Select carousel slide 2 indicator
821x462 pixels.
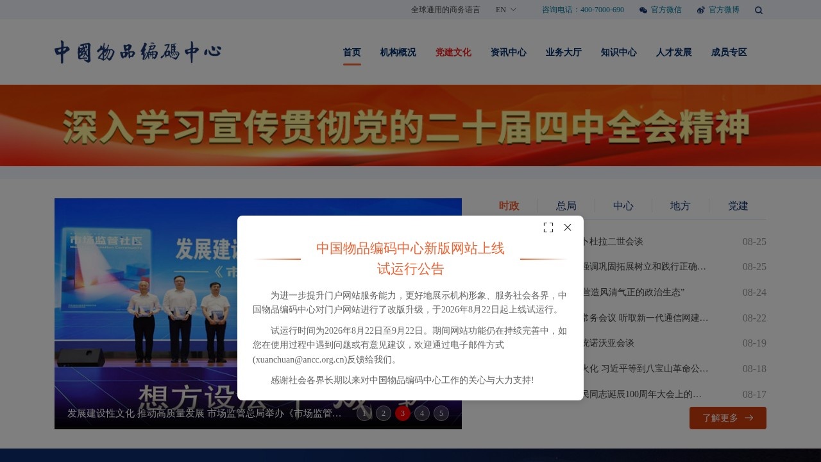[x=384, y=413]
